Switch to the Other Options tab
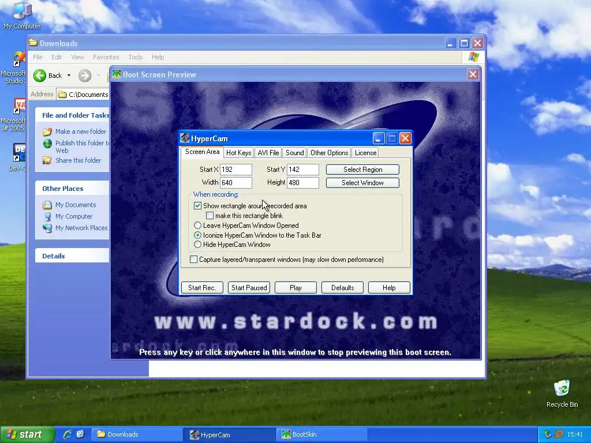591x443 pixels. [x=329, y=152]
